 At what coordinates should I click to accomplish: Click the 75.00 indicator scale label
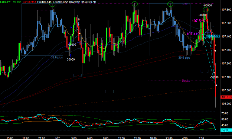pyautogui.click(x=225, y=113)
